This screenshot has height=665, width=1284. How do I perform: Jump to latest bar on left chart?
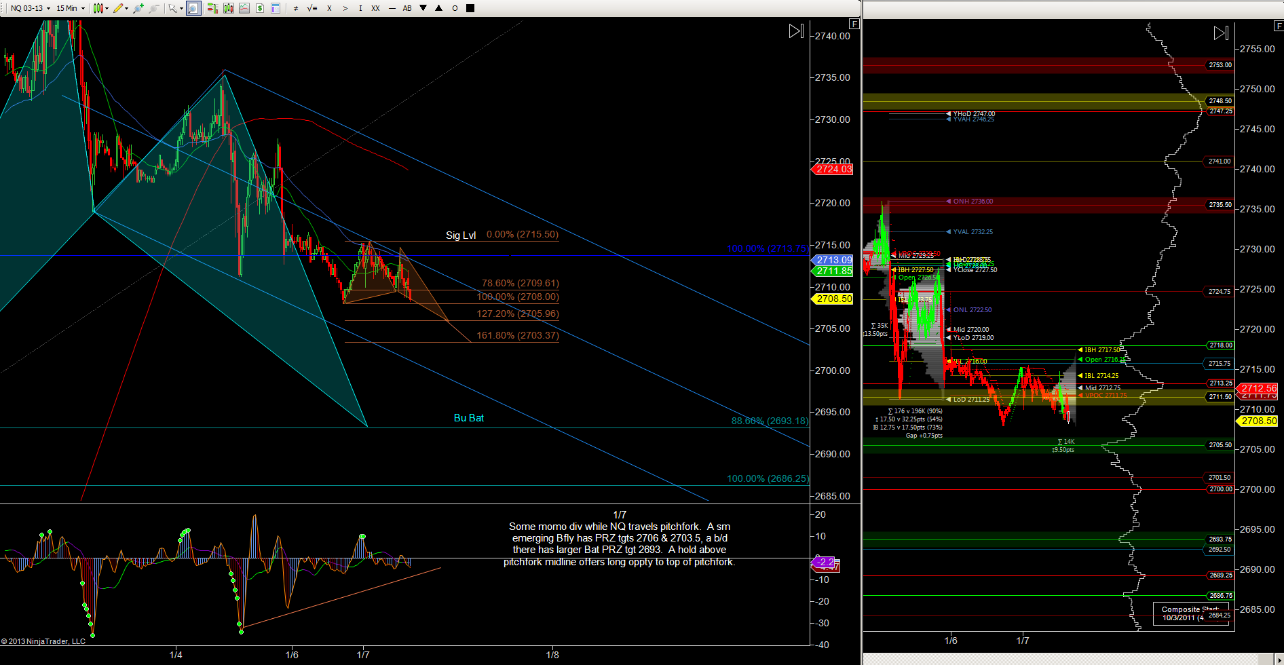point(796,31)
